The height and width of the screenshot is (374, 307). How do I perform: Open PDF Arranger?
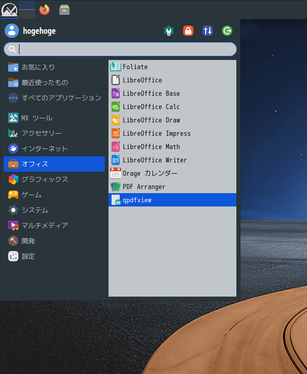pyautogui.click(x=144, y=186)
